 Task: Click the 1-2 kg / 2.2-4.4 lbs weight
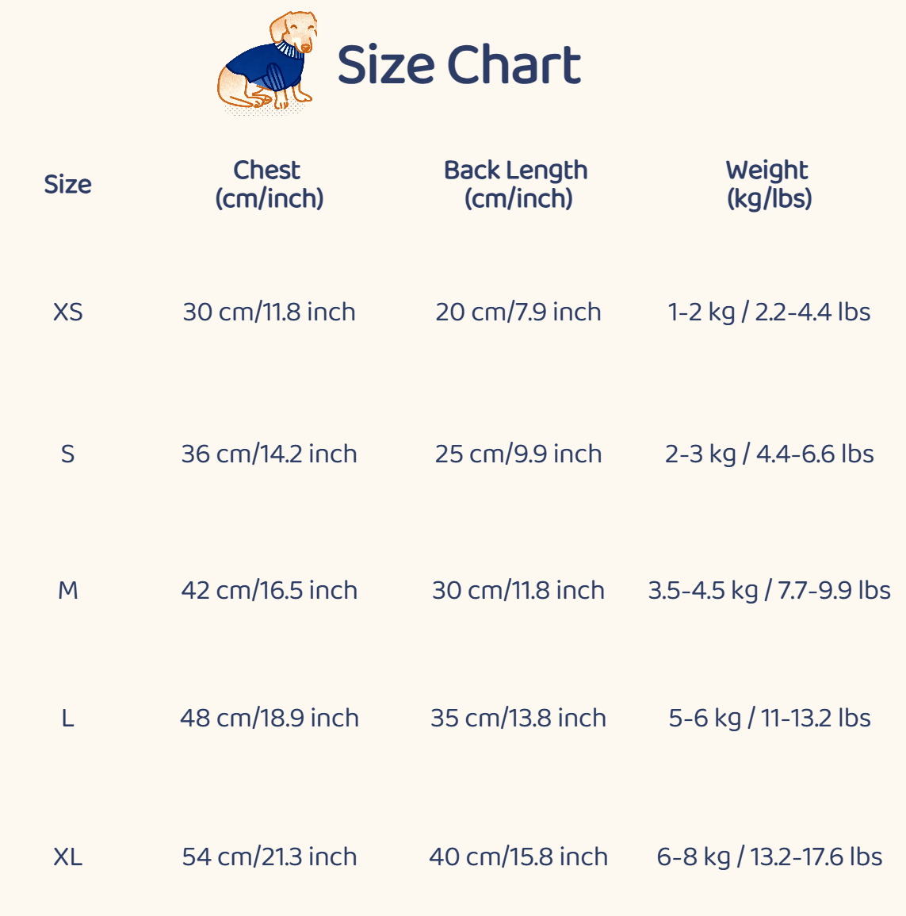click(769, 312)
